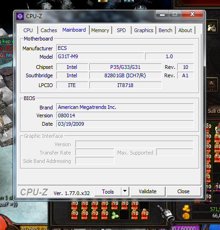Click the Close button at bottom

pos(183,191)
